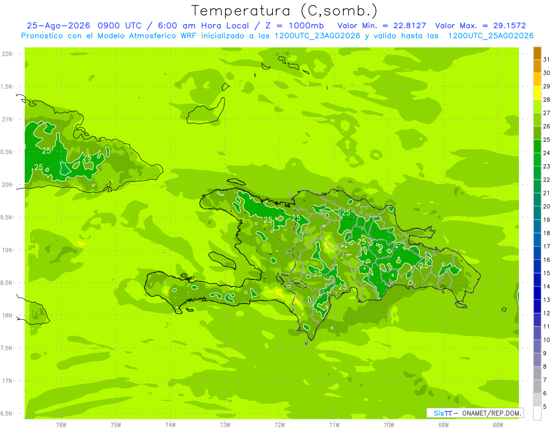
Task: Select the blue swatch between 15 and 16
Action: point(537,266)
